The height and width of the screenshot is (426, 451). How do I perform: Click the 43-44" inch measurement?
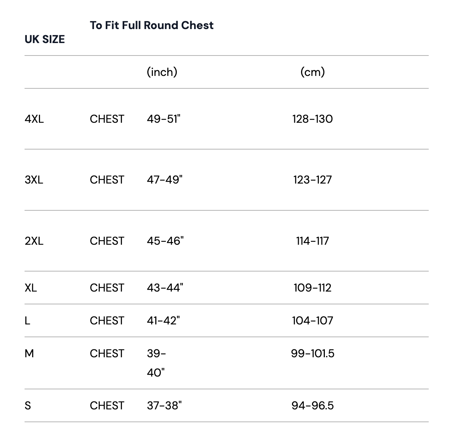[x=165, y=288]
